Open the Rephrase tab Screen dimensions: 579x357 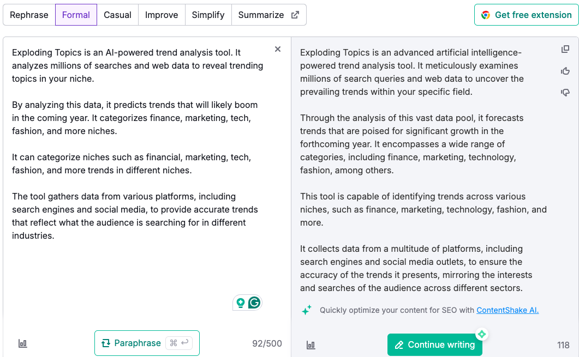click(x=29, y=15)
